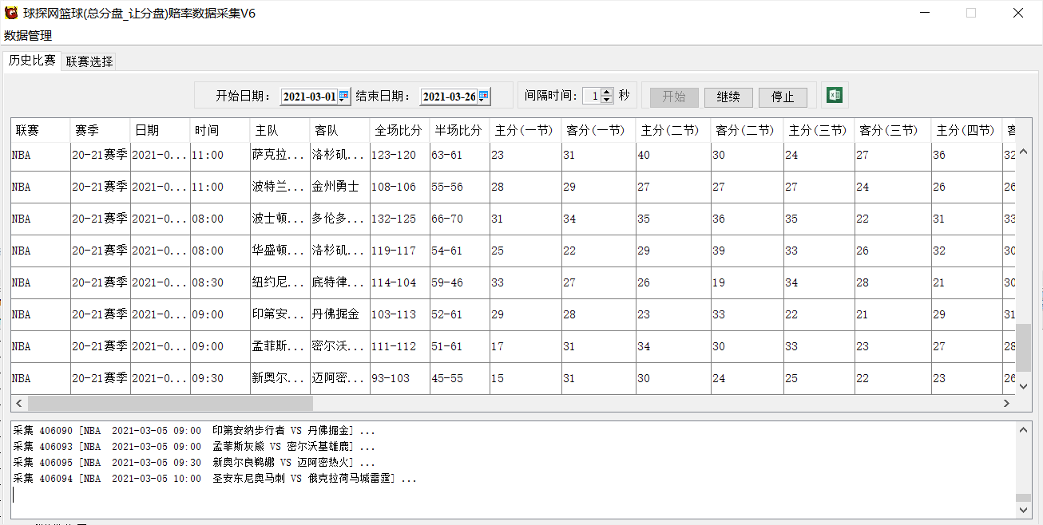This screenshot has width=1043, height=525.
Task: Decrease the interval time with down arrow
Action: tap(607, 101)
